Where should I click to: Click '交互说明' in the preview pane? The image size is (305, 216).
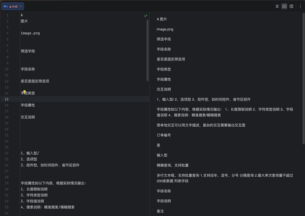point(164,89)
